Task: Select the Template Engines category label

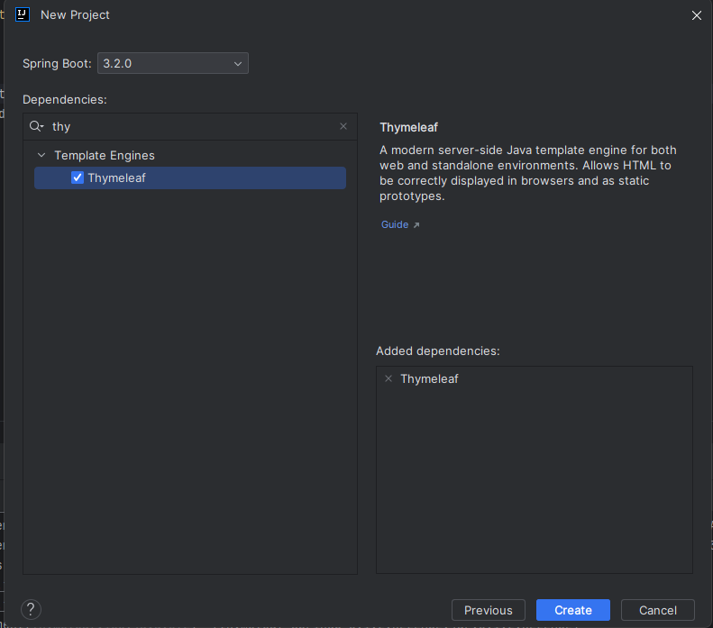Action: click(105, 155)
